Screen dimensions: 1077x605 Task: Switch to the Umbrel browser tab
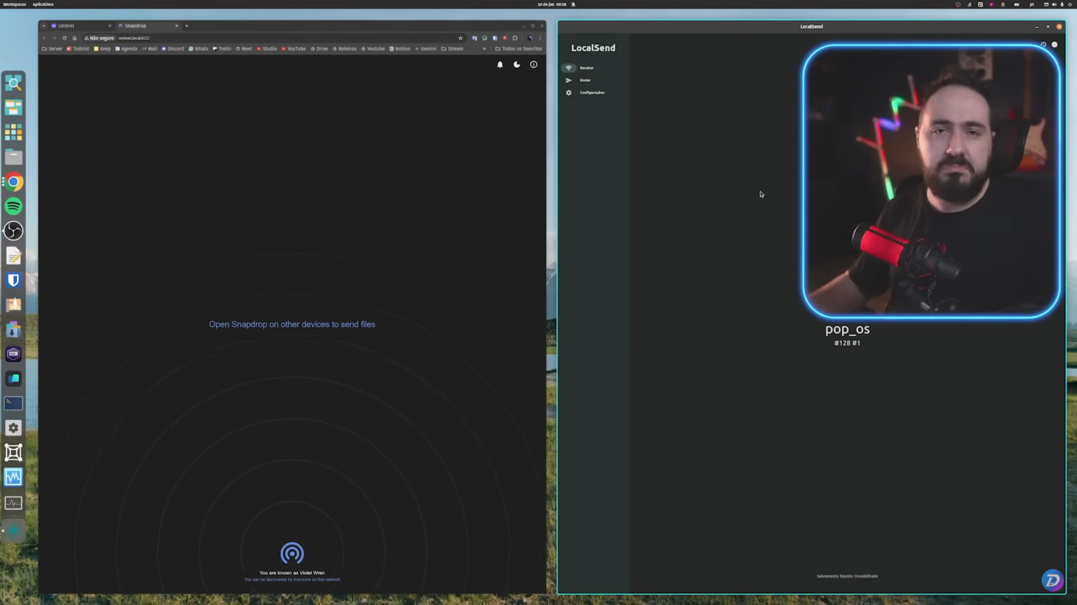pos(79,26)
